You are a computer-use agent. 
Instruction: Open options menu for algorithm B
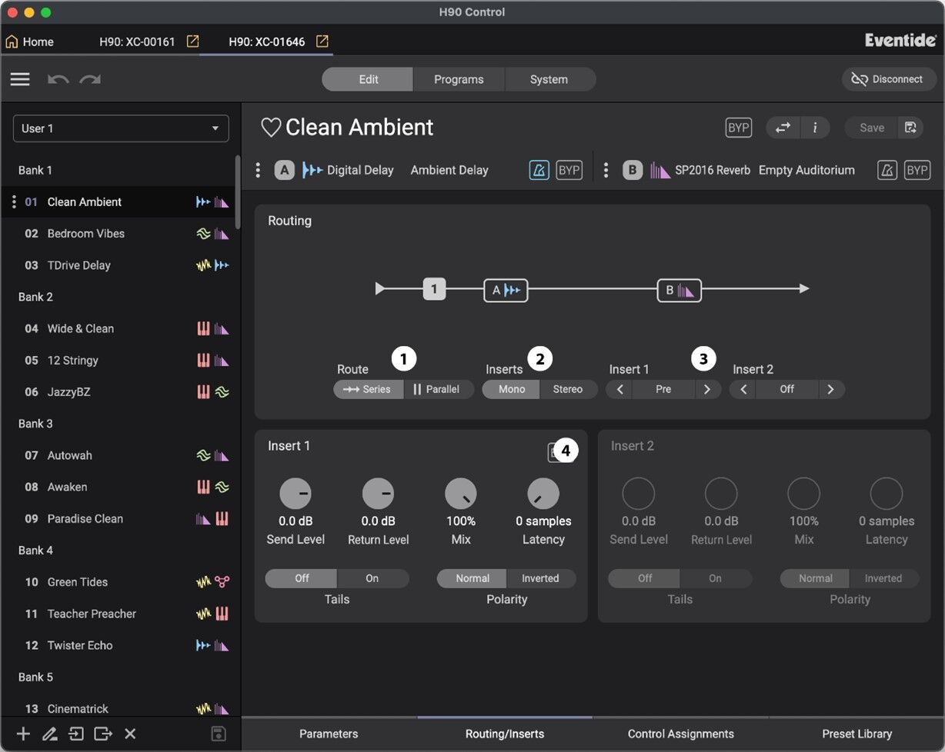pos(606,170)
